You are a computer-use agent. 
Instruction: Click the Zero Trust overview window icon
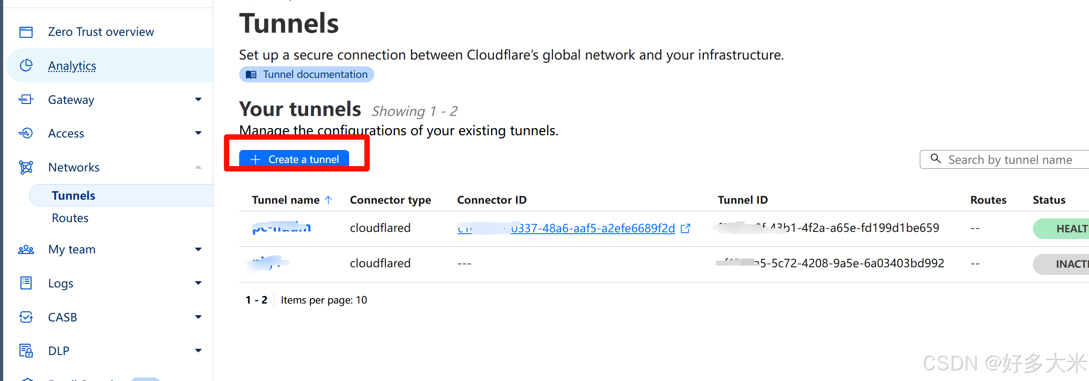(26, 32)
